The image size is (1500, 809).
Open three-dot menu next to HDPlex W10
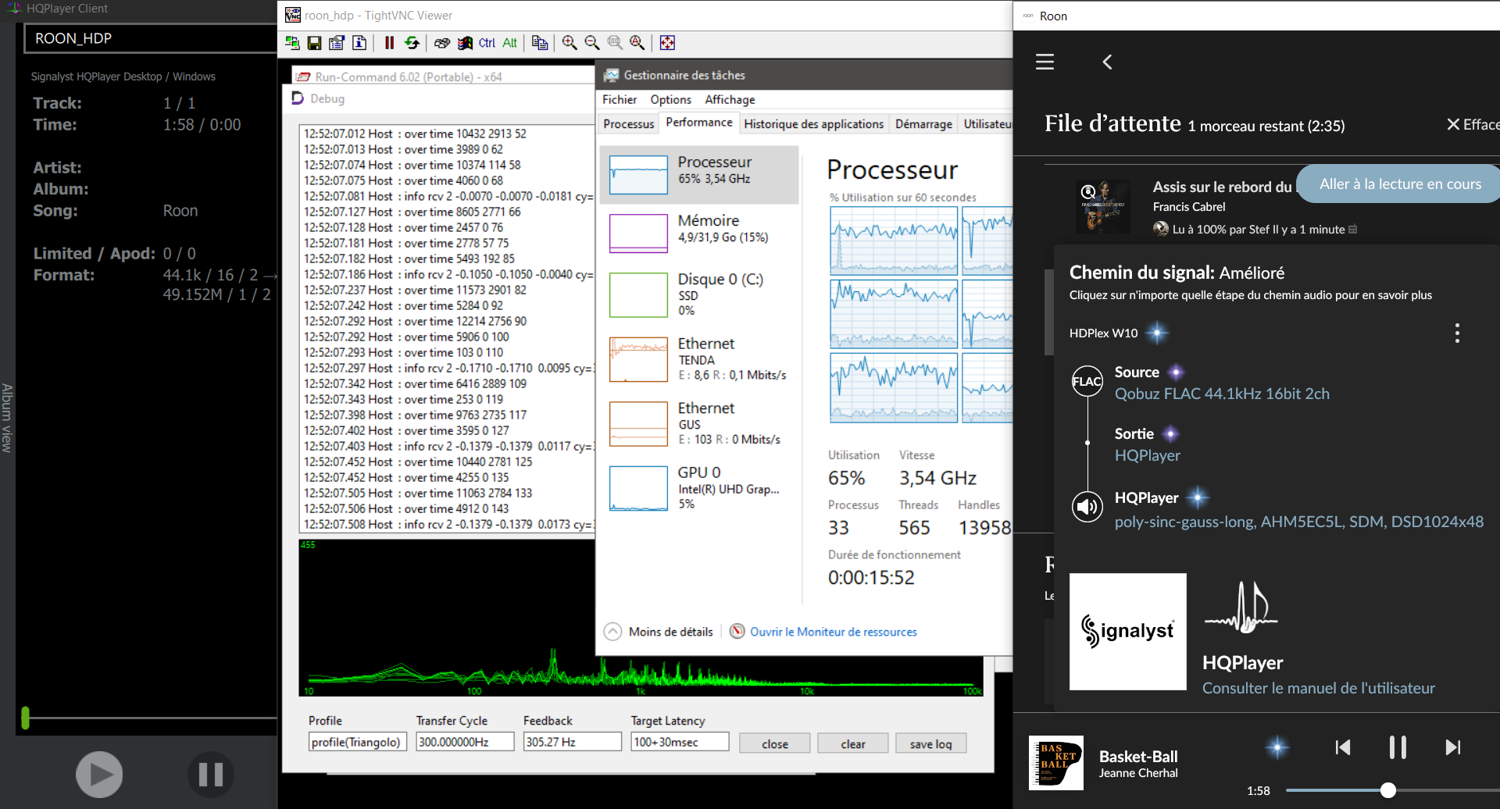click(x=1457, y=333)
